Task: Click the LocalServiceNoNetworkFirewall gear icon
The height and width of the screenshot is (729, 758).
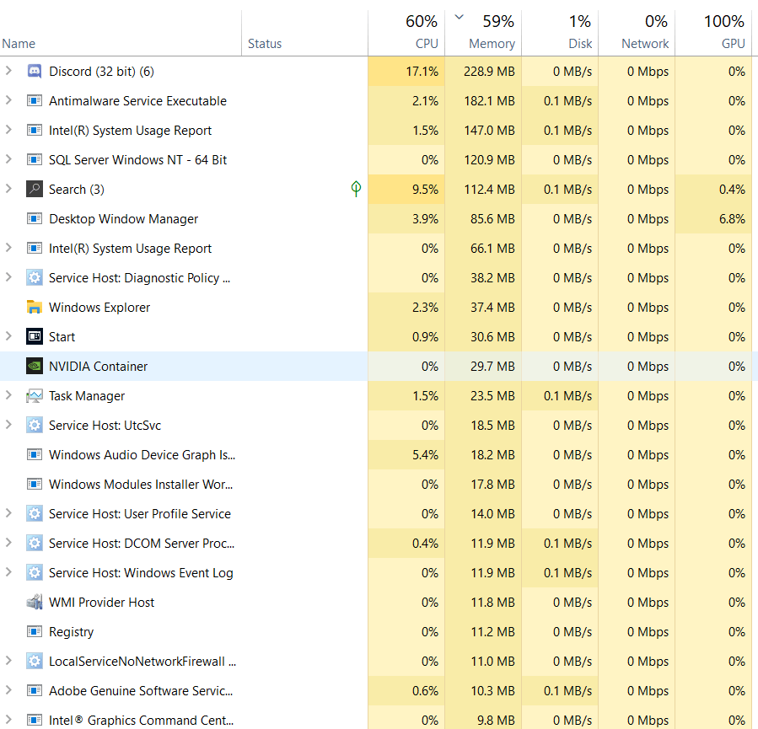Action: pyautogui.click(x=35, y=661)
